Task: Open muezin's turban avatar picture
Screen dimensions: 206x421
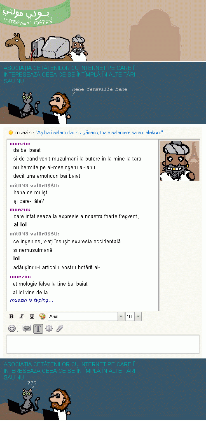Action: pyautogui.click(x=180, y=160)
